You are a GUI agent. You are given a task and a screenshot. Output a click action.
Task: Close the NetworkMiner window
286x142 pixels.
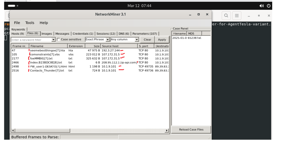(207, 14)
